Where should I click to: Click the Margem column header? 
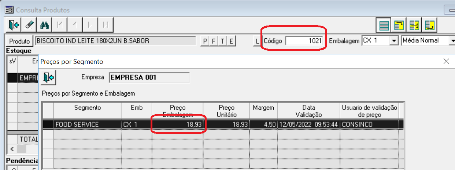click(264, 111)
